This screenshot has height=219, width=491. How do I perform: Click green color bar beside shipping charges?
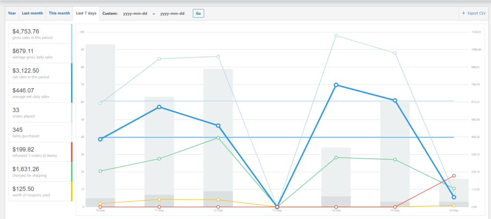72,172
